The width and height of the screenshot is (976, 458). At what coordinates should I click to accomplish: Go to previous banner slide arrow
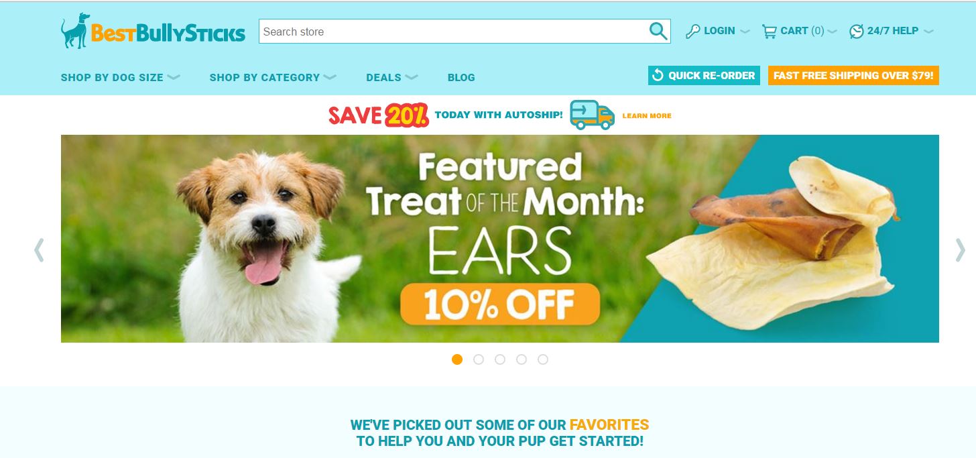(39, 249)
